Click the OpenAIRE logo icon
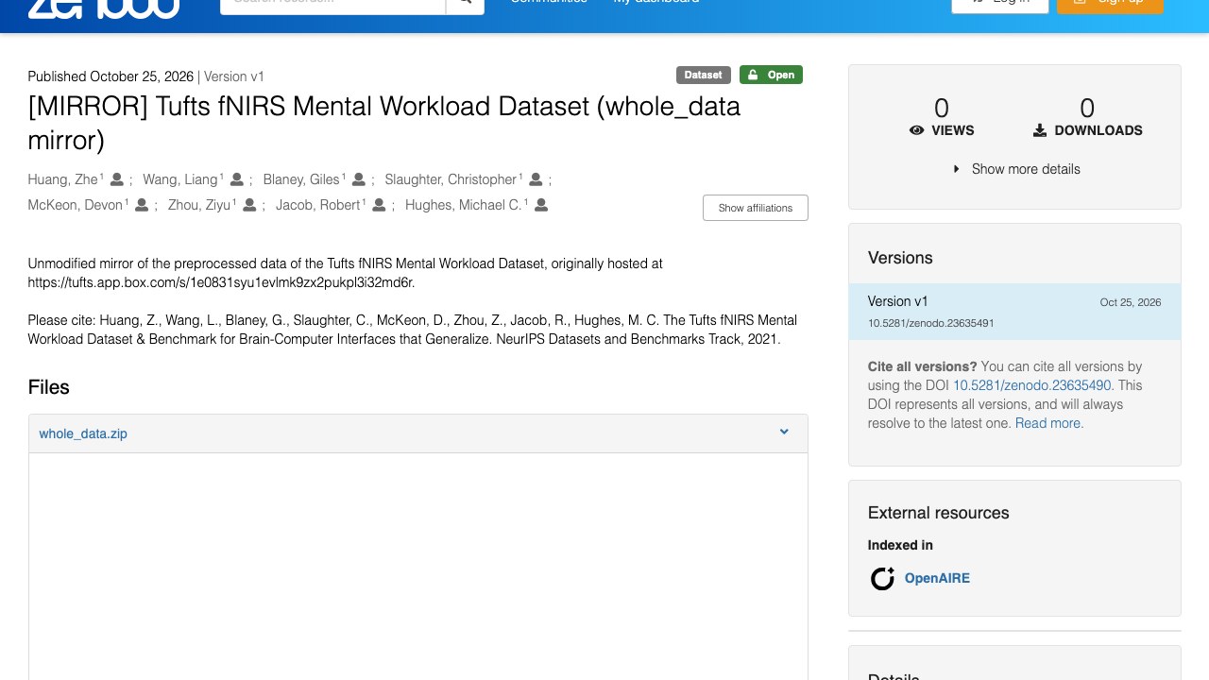The height and width of the screenshot is (680, 1209). (x=882, y=578)
